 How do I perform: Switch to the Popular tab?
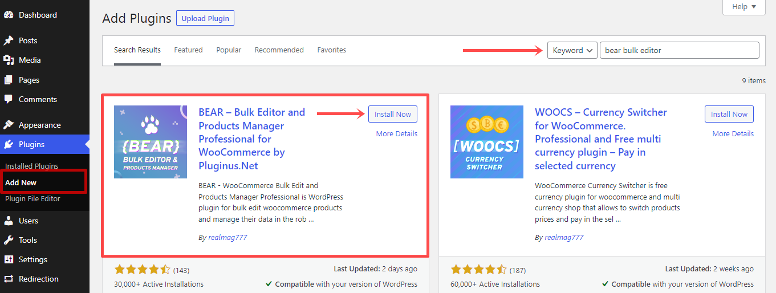click(x=229, y=50)
